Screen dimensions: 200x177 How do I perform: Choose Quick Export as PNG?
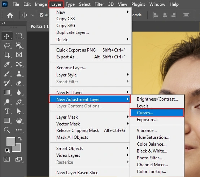tap(90, 50)
